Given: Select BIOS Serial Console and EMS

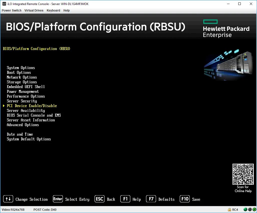Looking at the screenshot, I should [34, 115].
